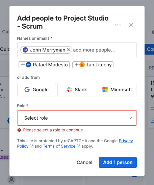Cancel adding people

[84, 162]
